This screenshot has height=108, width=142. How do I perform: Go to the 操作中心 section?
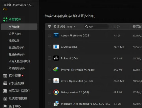point(15,106)
